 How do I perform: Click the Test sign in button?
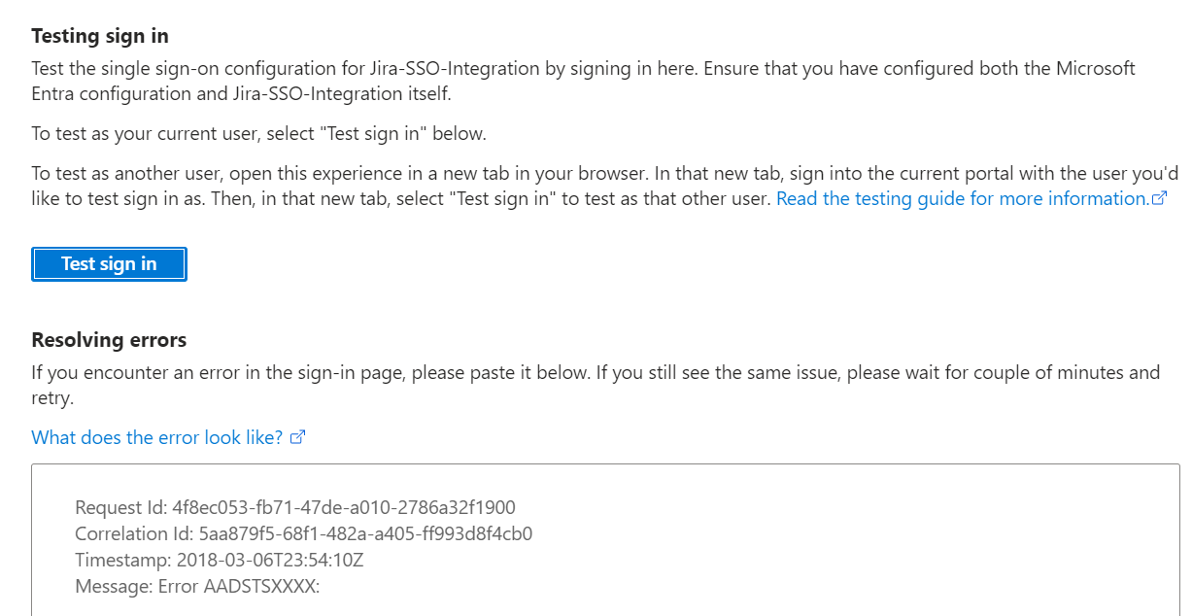tap(109, 264)
